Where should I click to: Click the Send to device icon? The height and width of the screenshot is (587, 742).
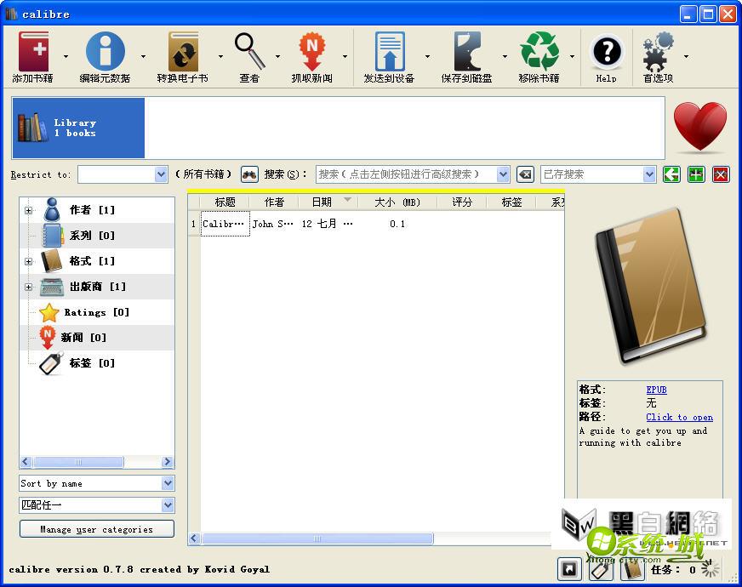(x=389, y=53)
